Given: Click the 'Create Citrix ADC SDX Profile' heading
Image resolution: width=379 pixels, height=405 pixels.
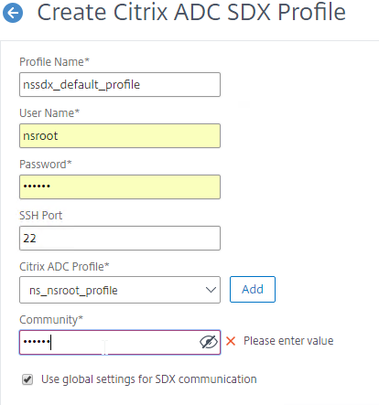Looking at the screenshot, I should (191, 12).
